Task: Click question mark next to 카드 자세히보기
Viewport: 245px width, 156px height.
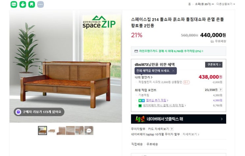Action: coord(171,129)
